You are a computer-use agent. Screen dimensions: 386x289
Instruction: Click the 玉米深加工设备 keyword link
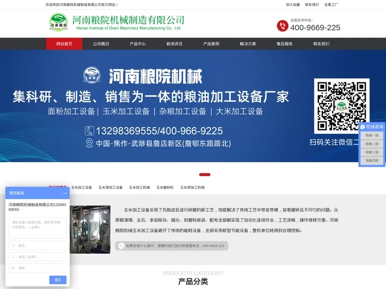tap(110, 187)
